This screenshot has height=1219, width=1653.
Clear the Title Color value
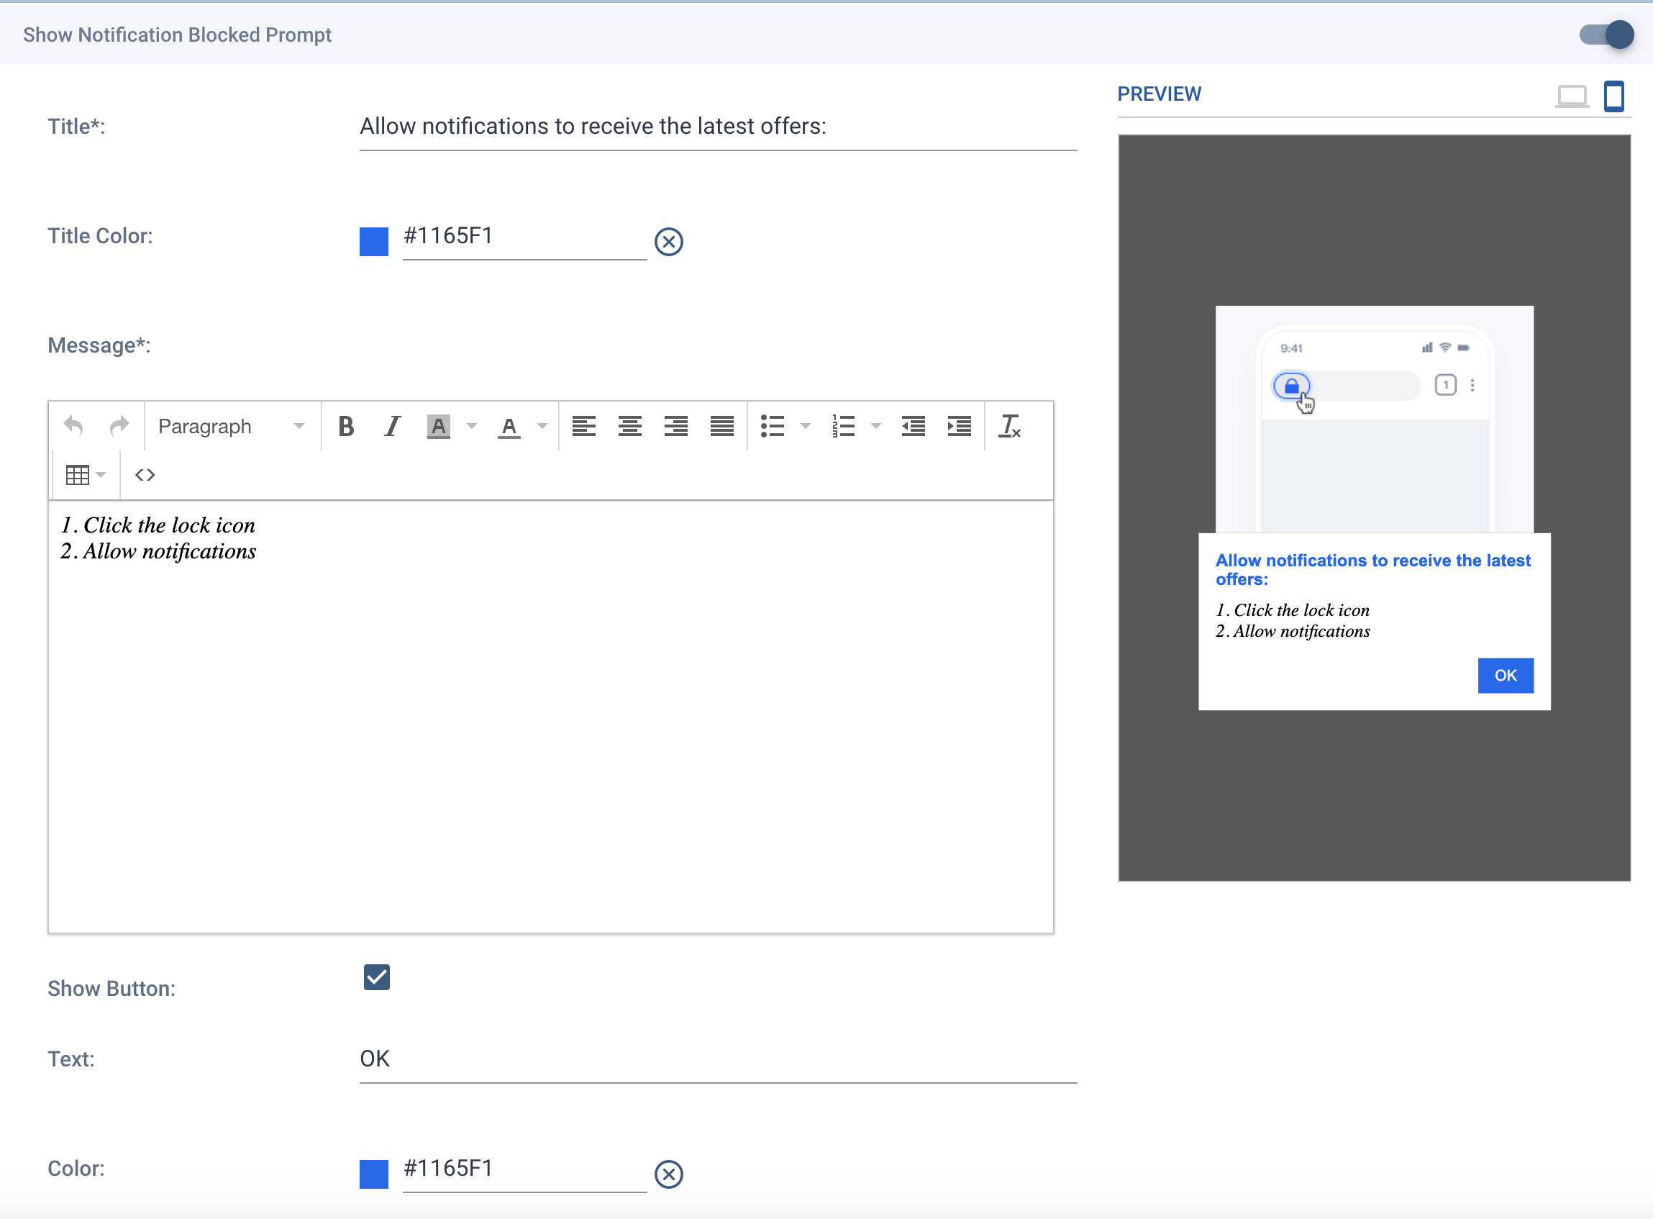(x=668, y=242)
